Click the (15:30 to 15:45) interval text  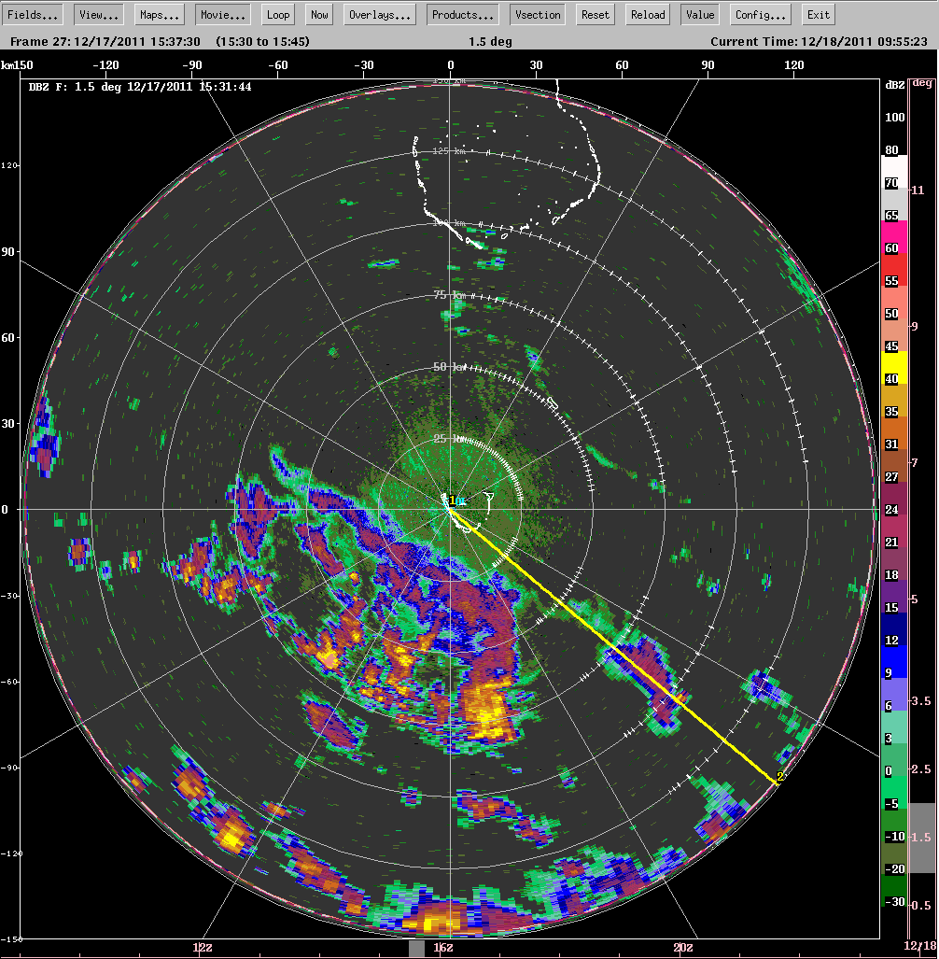[263, 42]
